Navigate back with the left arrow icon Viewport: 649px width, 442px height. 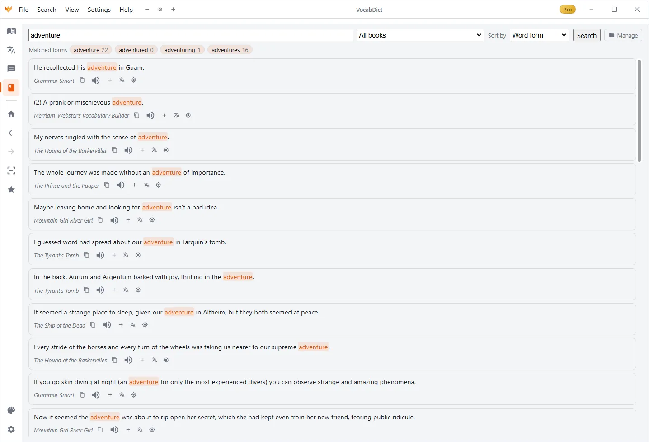click(11, 133)
